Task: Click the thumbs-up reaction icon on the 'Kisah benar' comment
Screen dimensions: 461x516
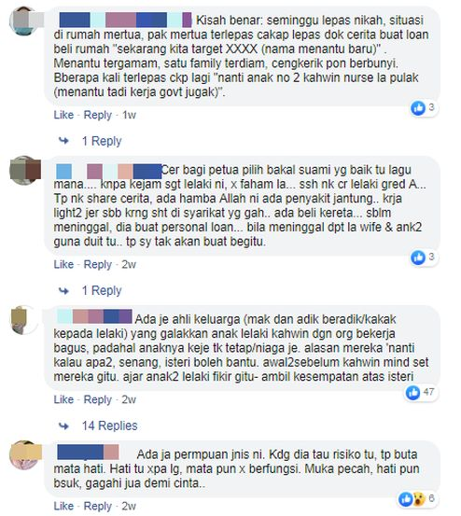Action: pyautogui.click(x=418, y=108)
